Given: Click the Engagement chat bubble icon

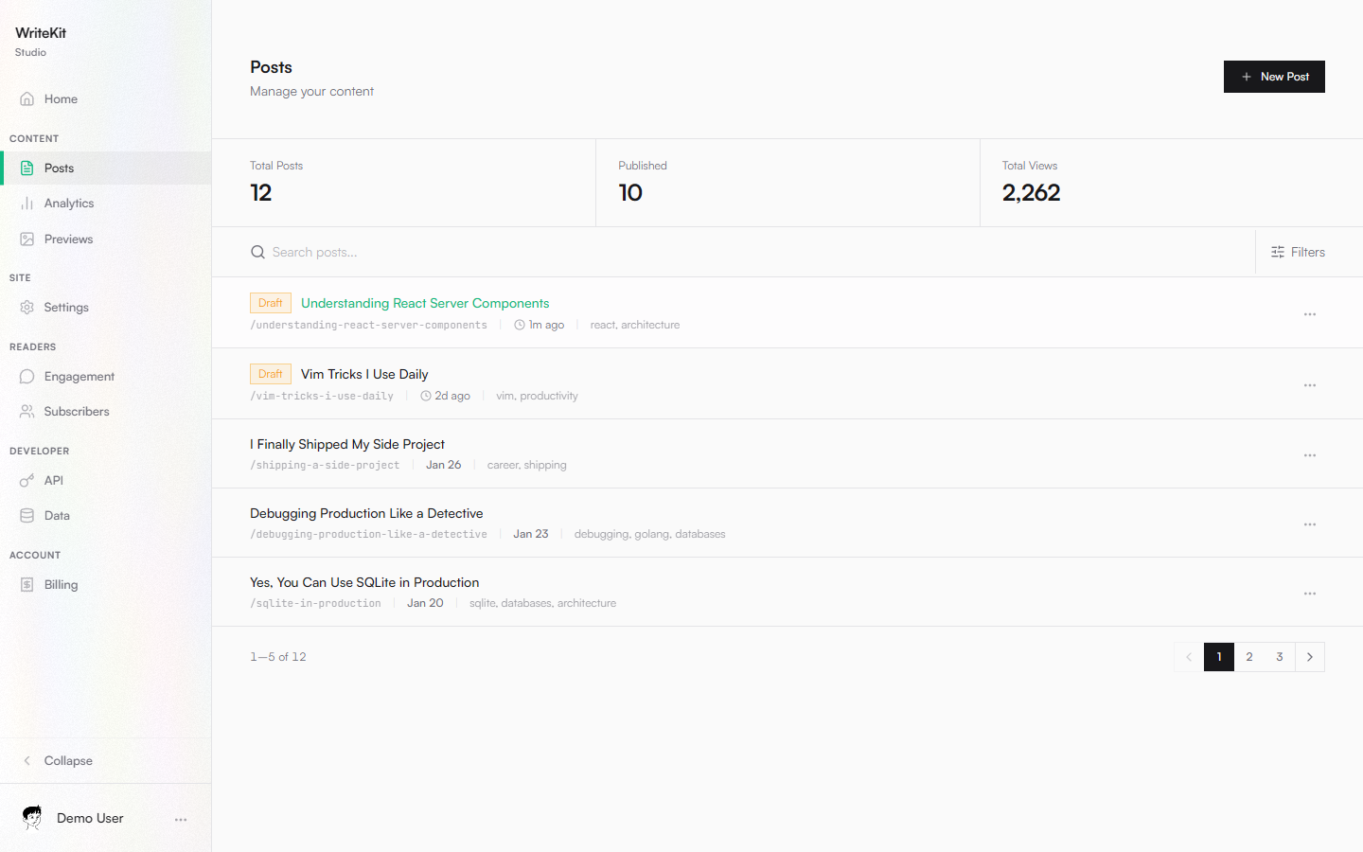Looking at the screenshot, I should [x=28, y=376].
